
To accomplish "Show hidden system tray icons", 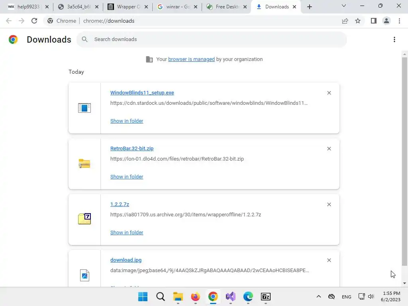I will tap(318, 296).
